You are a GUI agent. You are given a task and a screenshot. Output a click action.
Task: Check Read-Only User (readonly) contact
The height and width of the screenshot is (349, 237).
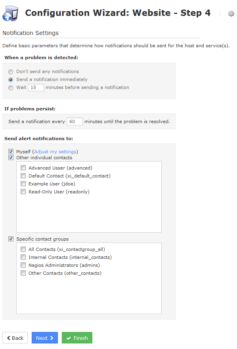click(x=23, y=192)
